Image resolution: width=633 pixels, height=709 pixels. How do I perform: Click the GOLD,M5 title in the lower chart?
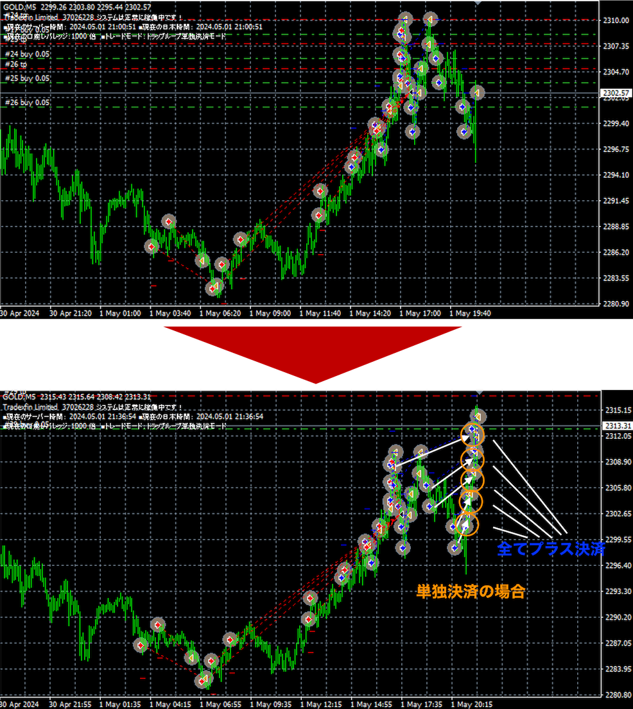click(x=20, y=397)
